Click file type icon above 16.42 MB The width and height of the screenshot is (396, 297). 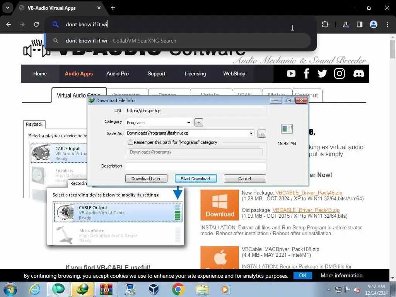coord(287,129)
